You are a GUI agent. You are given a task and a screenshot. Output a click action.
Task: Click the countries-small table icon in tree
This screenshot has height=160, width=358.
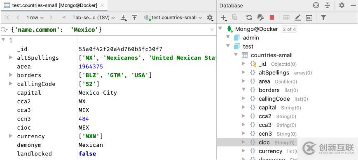(x=245, y=55)
